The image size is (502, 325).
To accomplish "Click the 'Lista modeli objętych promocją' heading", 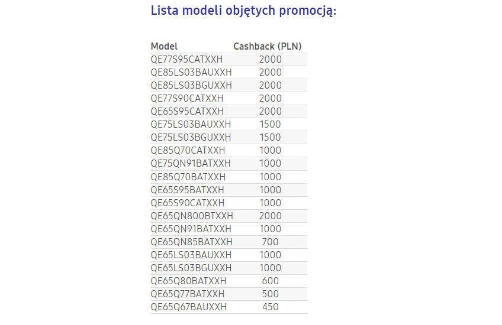I will click(x=243, y=11).
